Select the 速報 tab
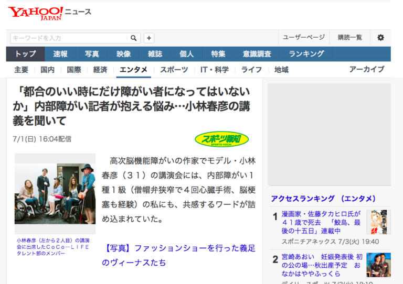This screenshot has height=284, width=403. click(60, 54)
